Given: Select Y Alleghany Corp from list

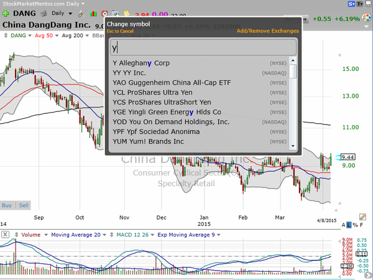Looking at the screenshot, I should coord(200,63).
